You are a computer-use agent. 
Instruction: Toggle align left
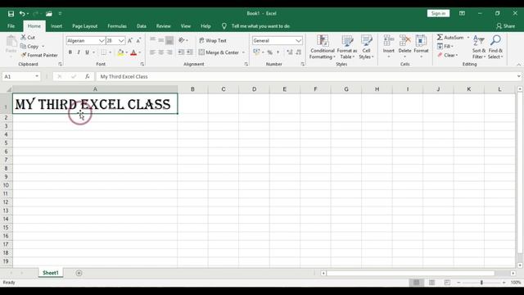click(153, 52)
